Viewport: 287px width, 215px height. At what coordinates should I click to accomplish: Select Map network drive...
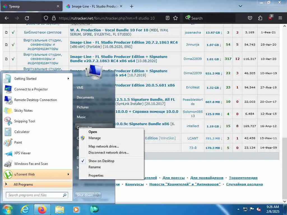pyautogui.click(x=111, y=146)
